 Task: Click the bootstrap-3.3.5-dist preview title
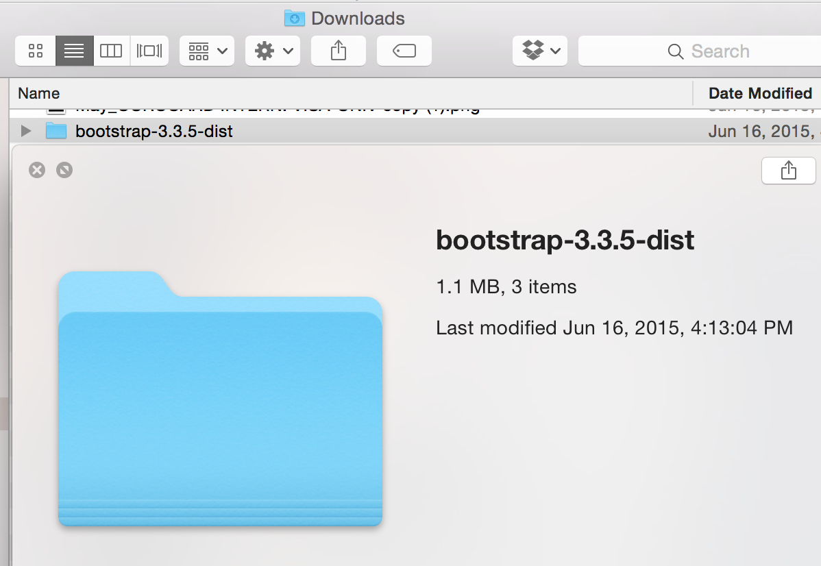565,241
